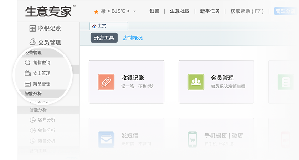The width and height of the screenshot is (299, 160).
Task: Click the 销售查询 magnifier icon
Action: point(27,63)
